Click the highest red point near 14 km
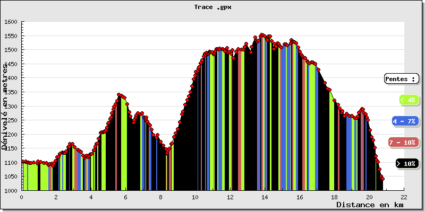This screenshot has height=212, width=425. (x=261, y=35)
